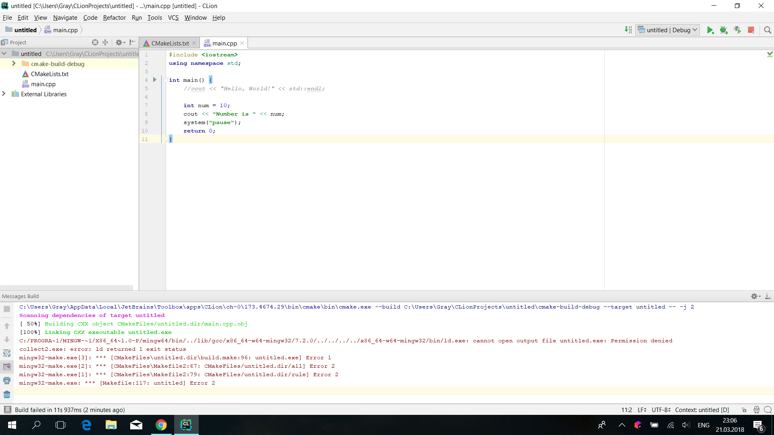Click the green inspection checkmark
The image size is (774, 435).
(x=770, y=54)
